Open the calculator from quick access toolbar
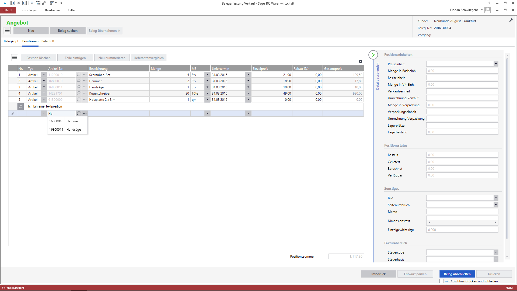The height and width of the screenshot is (291, 517). pyautogui.click(x=32, y=3)
